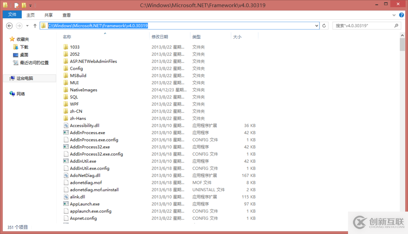This screenshot has height=234, width=408.
Task: Open the Quick Access Toolbar customize dropdown
Action: [31, 5]
